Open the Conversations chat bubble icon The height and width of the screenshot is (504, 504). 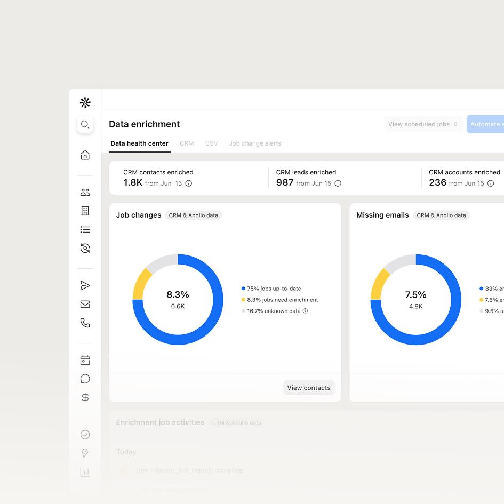click(x=85, y=379)
